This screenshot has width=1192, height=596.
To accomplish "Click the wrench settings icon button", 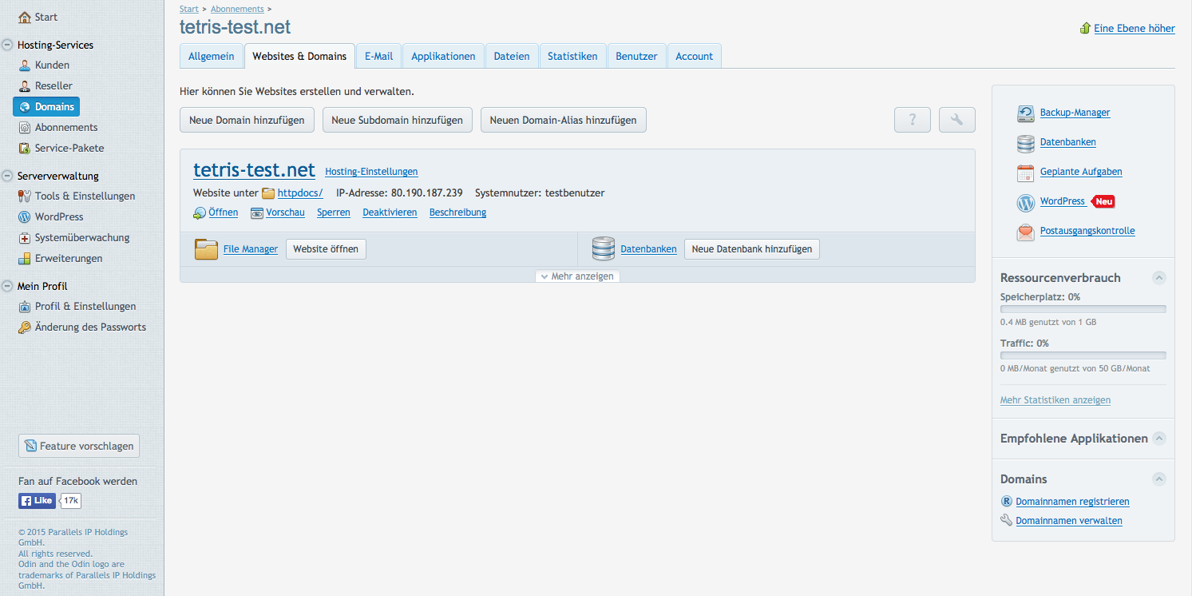I will click(x=957, y=120).
